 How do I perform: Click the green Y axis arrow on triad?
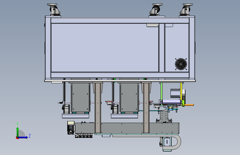(x=18, y=132)
